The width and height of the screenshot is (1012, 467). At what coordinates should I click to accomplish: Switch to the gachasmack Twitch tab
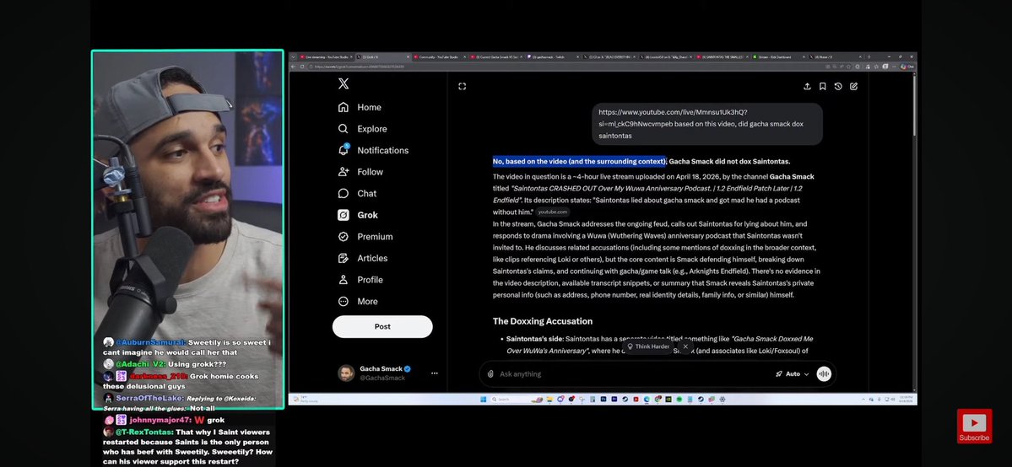click(553, 56)
